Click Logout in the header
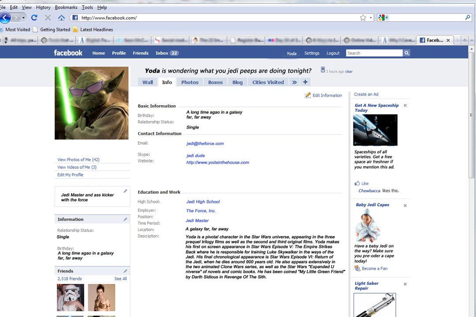 pos(333,53)
